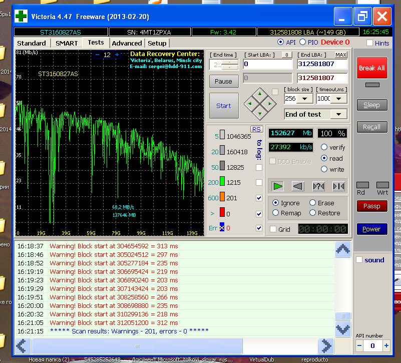Image resolution: width=401 pixels, height=363 pixels.
Task: Increase the API number with plus
Action: click(x=386, y=346)
